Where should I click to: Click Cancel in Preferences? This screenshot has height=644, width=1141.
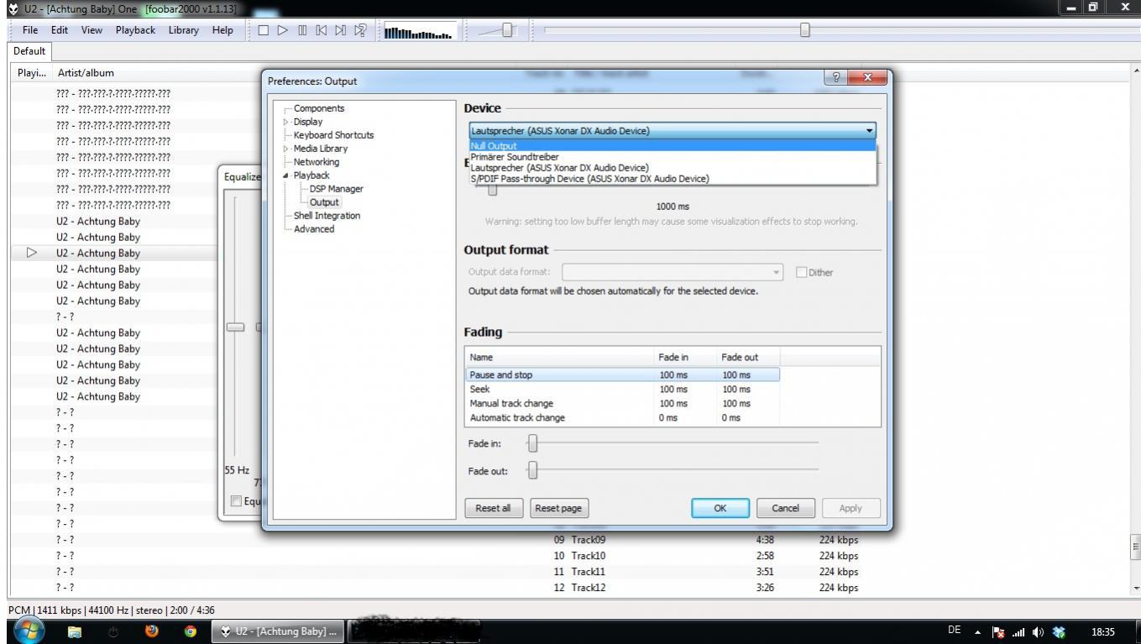pyautogui.click(x=785, y=508)
